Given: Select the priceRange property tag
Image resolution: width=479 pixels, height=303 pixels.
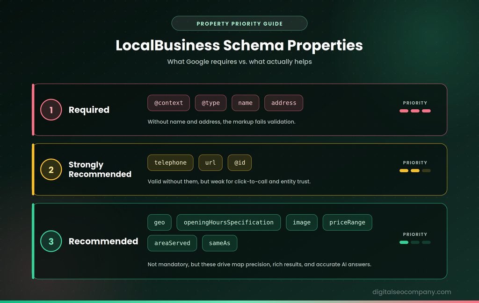Looking at the screenshot, I should 348,223.
